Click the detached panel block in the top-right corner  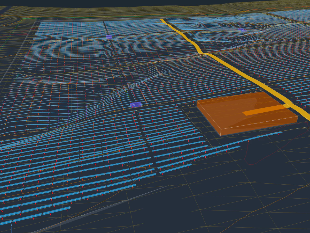tap(289, 16)
